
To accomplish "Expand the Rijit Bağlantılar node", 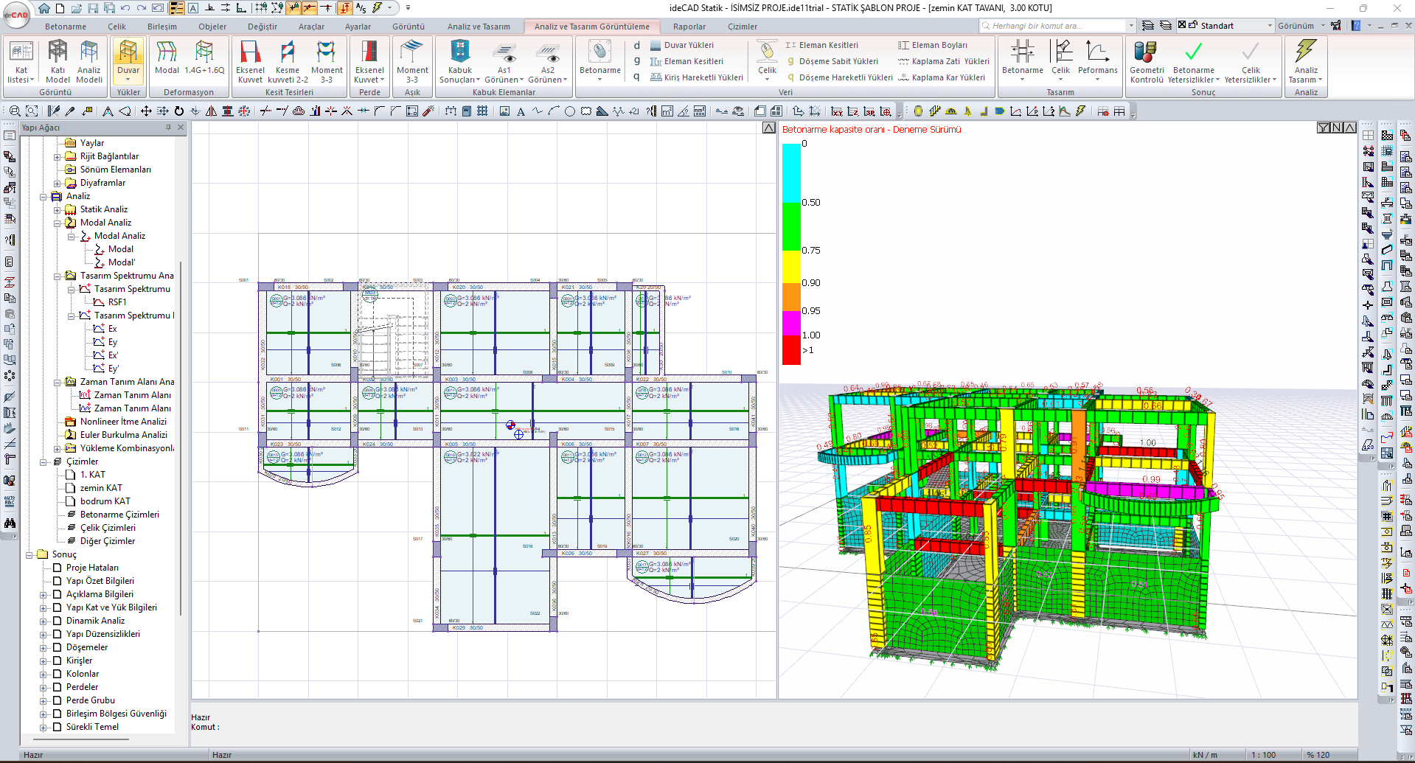I will point(58,157).
